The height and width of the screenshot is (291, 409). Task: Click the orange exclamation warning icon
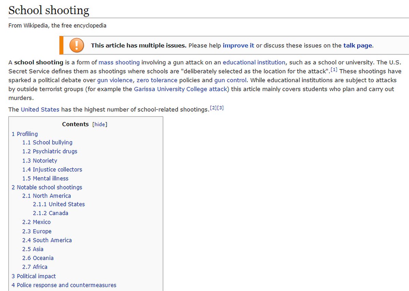(76, 45)
